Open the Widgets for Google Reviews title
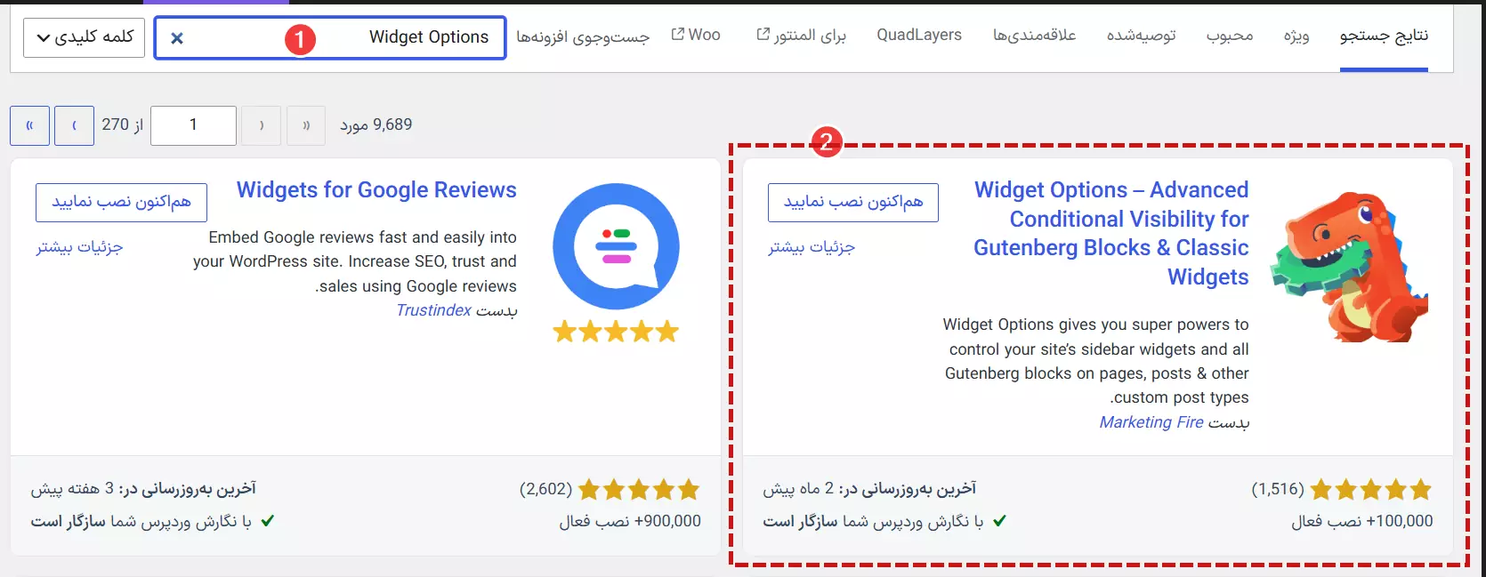1486x577 pixels. [376, 190]
